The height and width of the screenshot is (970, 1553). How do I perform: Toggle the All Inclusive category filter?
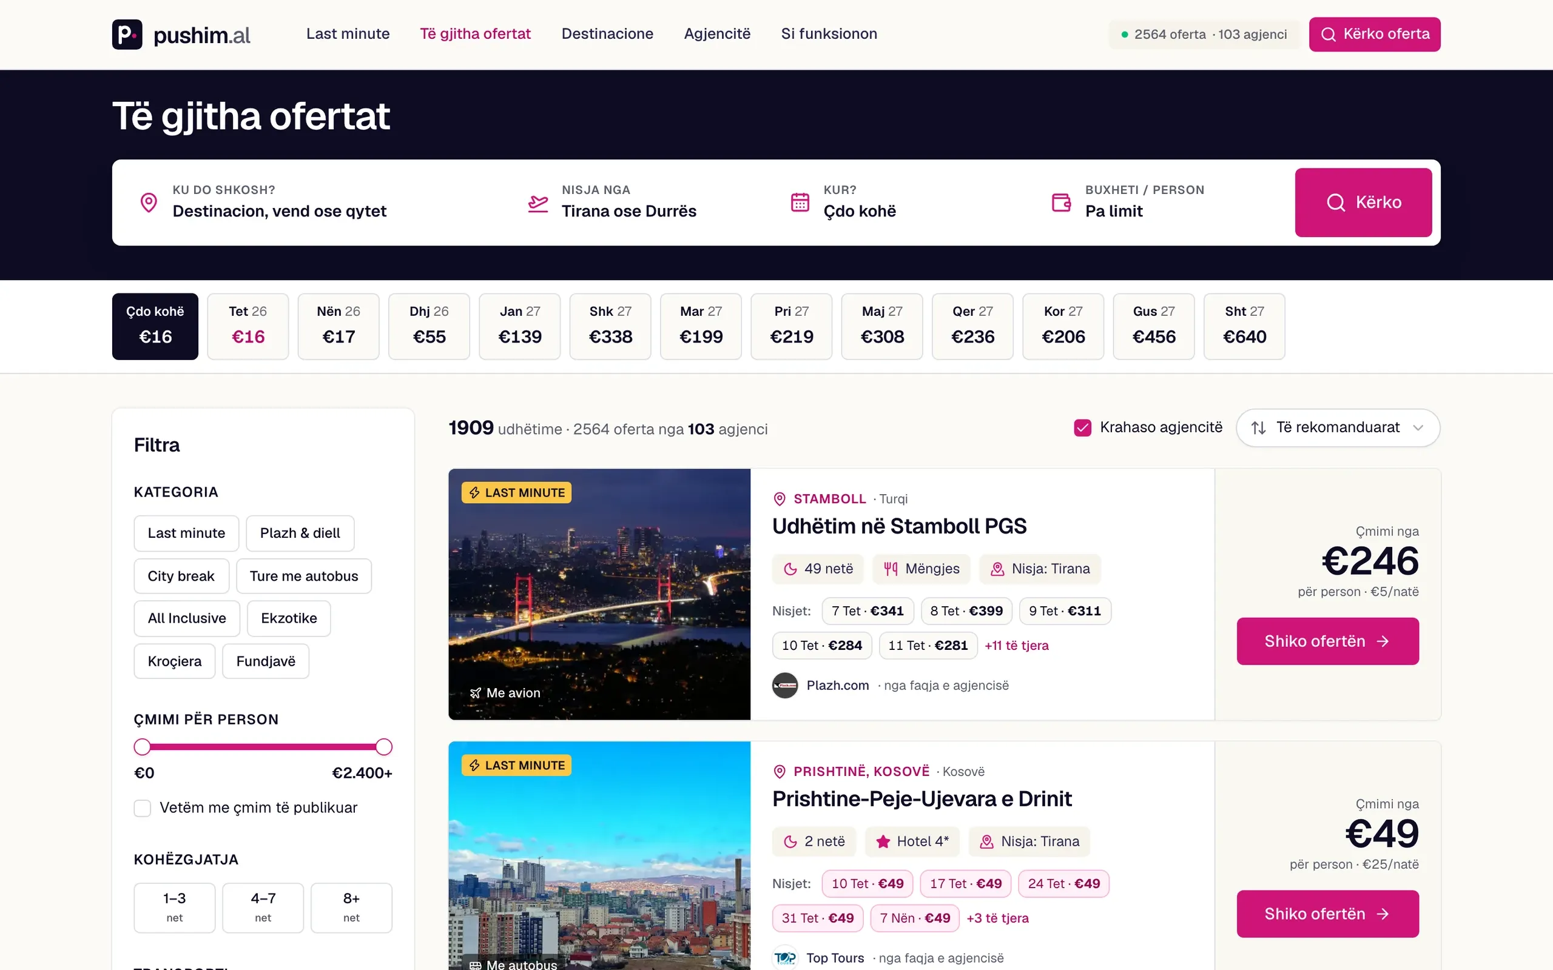187,618
